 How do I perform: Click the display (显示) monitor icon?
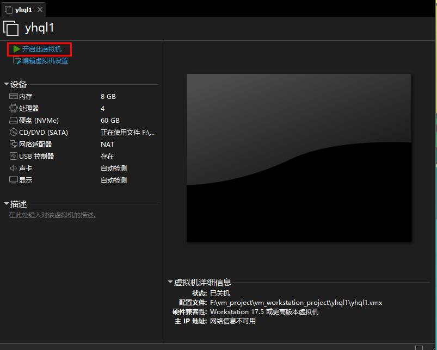tap(14, 180)
